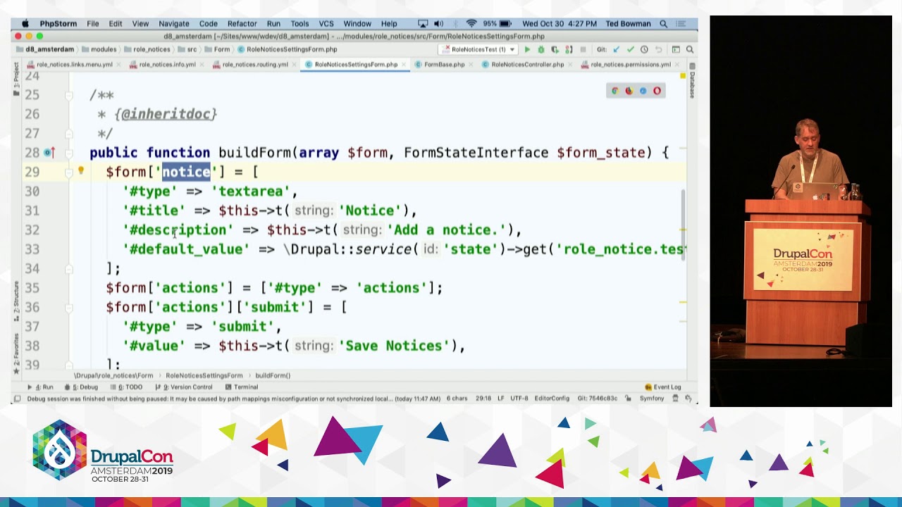Click buildForm() in the editor breadcrumb
This screenshot has width=902, height=507.
click(273, 375)
